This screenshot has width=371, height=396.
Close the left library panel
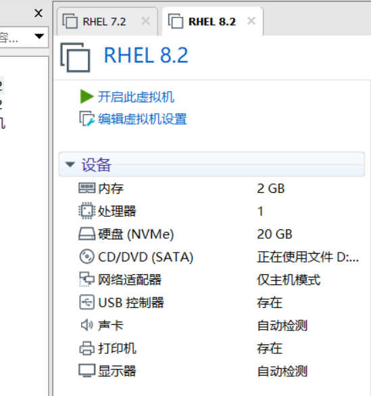[x=39, y=13]
